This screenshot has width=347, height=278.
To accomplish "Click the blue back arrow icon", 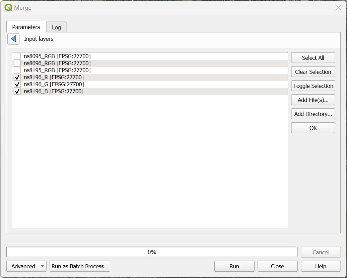I will pyautogui.click(x=13, y=39).
